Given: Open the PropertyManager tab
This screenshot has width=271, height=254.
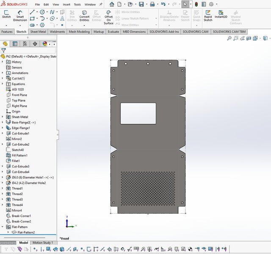Looking at the screenshot, I should (x=15, y=44).
